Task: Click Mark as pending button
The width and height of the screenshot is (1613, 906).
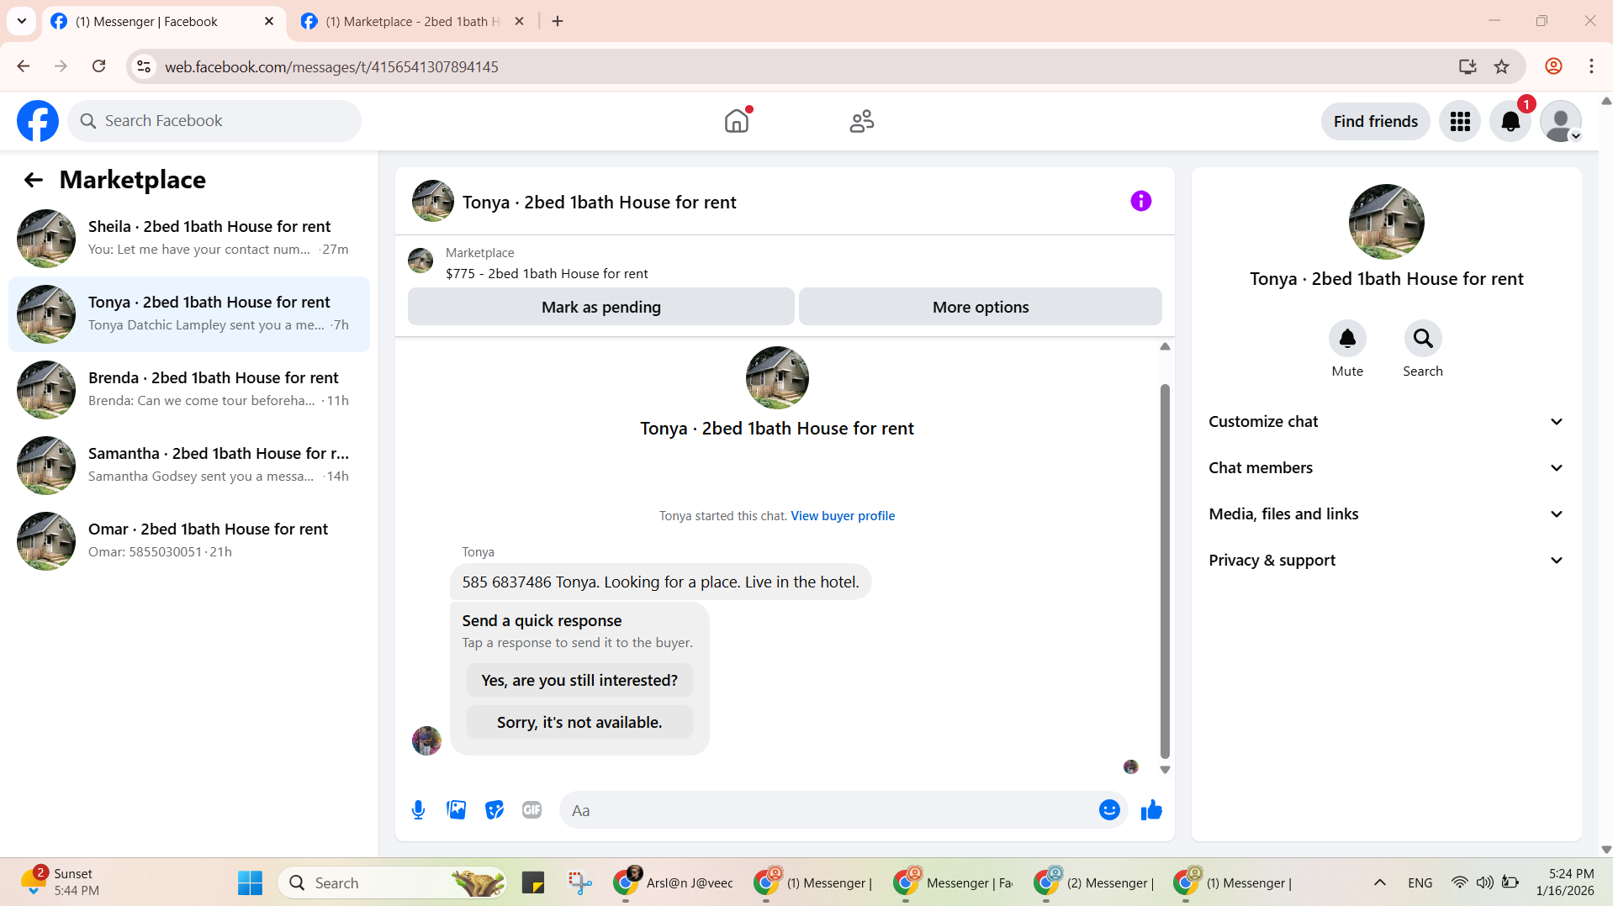Action: pyautogui.click(x=601, y=307)
